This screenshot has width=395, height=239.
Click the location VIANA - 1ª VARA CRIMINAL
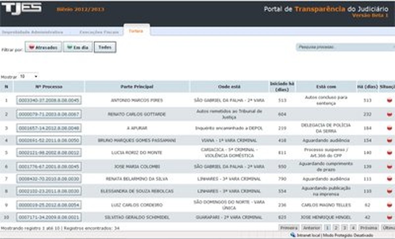229,141
